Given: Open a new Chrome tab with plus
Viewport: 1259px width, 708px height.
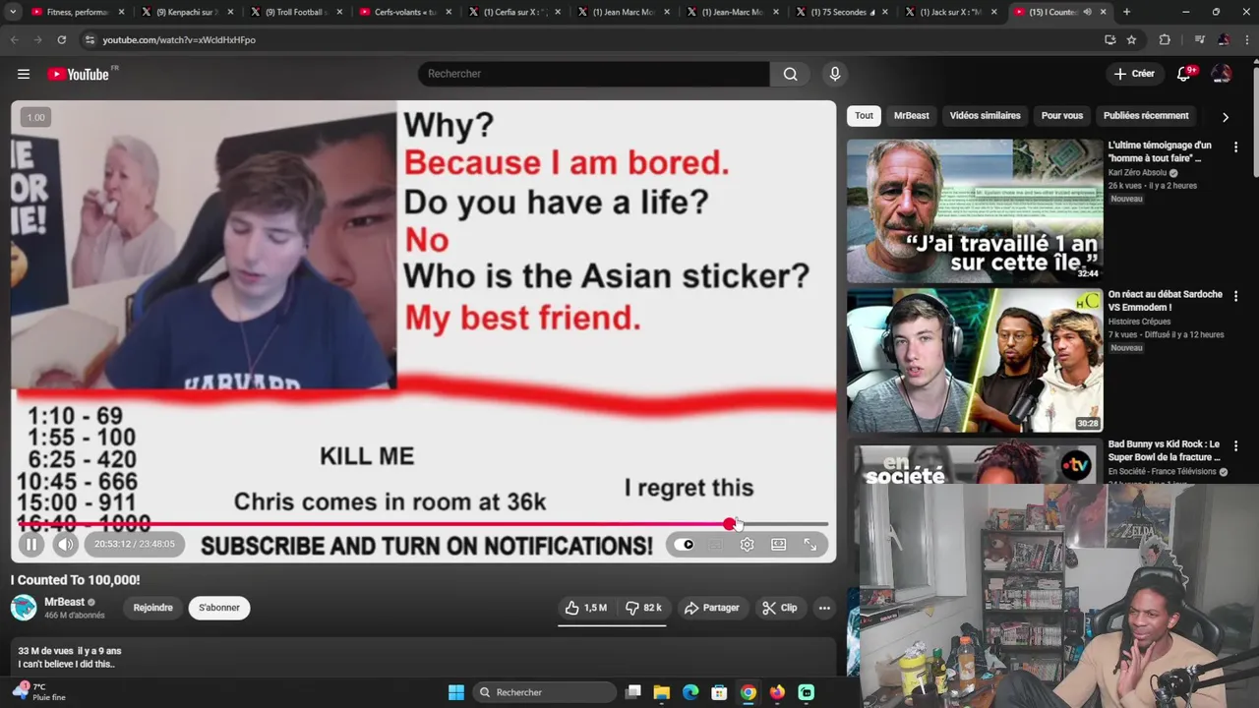Looking at the screenshot, I should [1126, 12].
